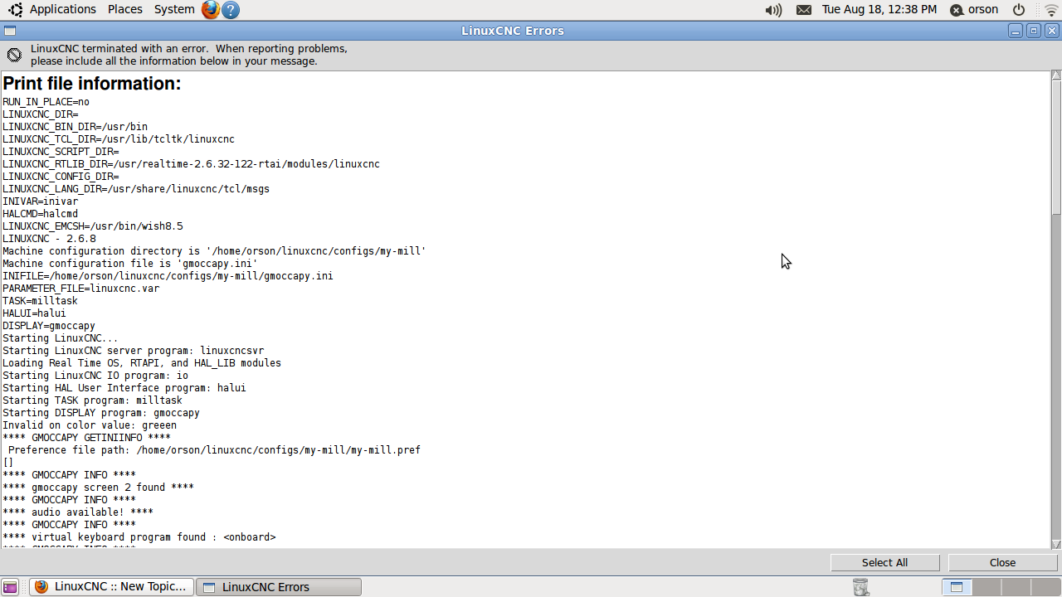
Task: Click the 'Print file information:' heading
Action: 92,84
